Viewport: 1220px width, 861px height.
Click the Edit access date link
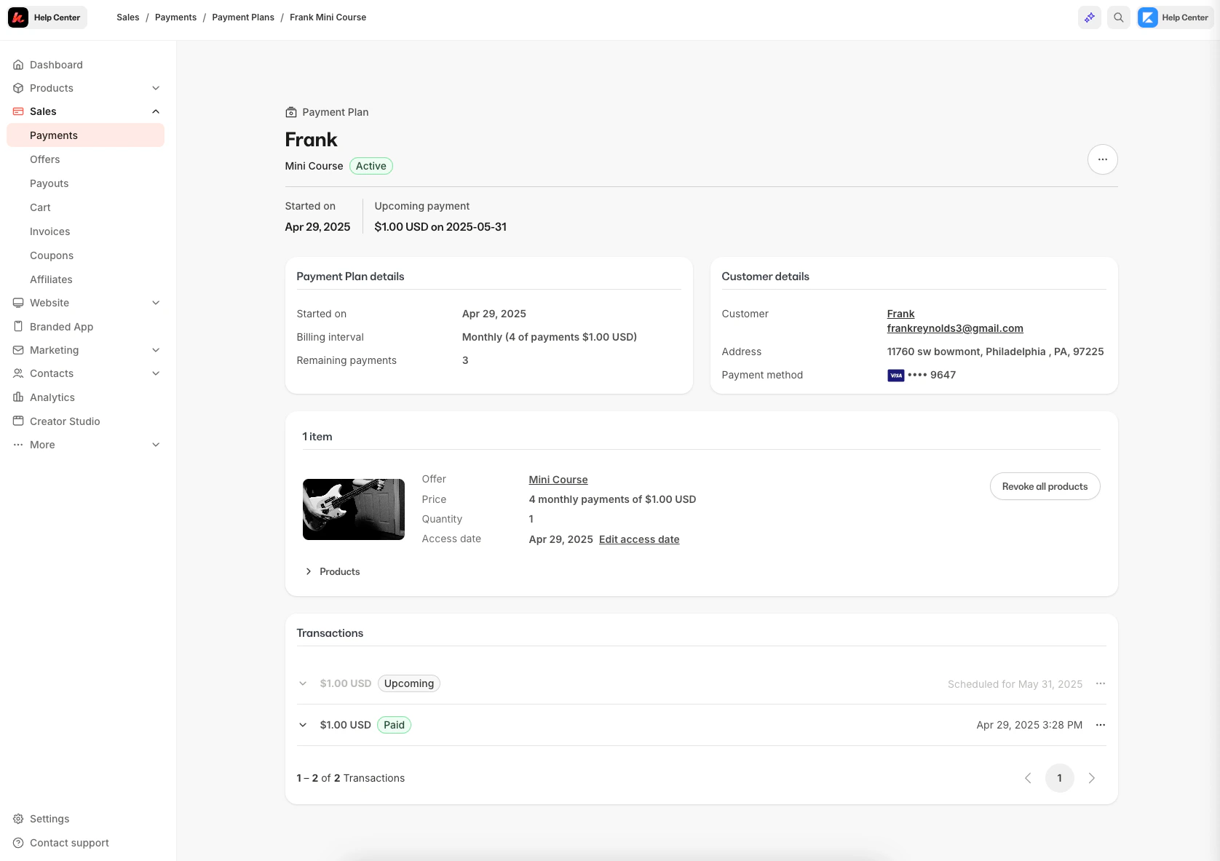(638, 539)
